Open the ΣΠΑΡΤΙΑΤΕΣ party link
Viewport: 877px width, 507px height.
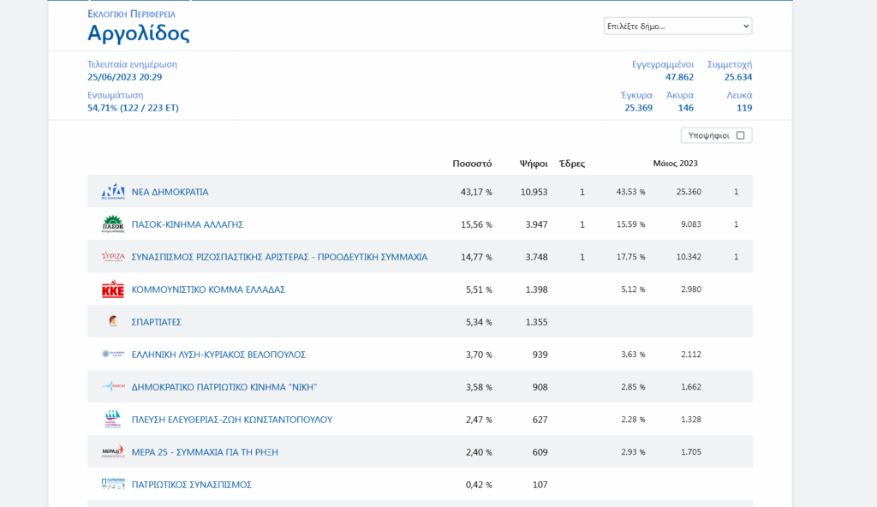(x=156, y=322)
